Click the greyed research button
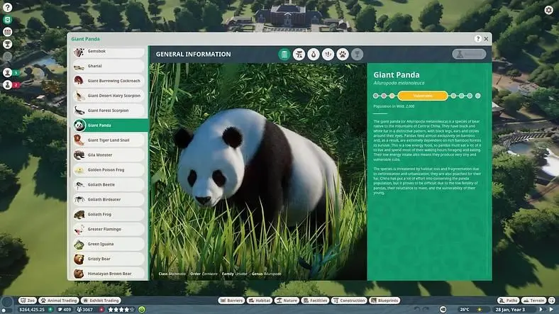559x314 pixels. (x=469, y=54)
